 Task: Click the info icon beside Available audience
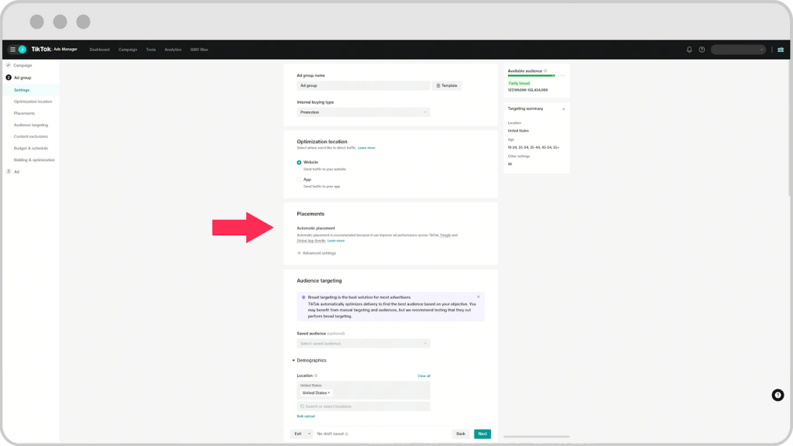[x=545, y=70]
